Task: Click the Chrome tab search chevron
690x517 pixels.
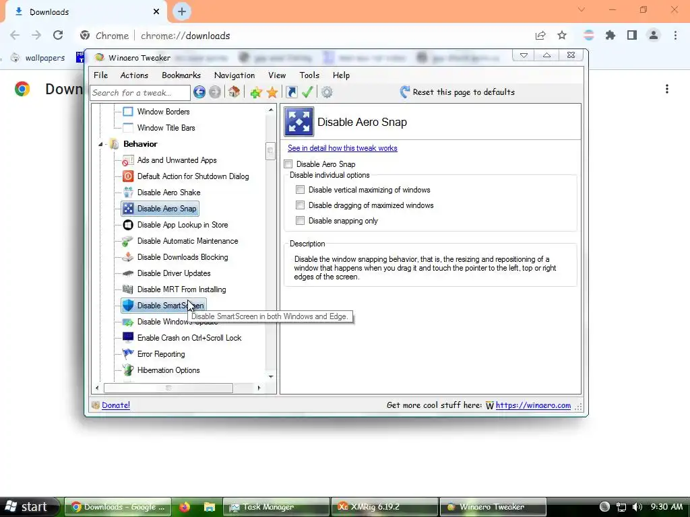Action: [x=582, y=9]
